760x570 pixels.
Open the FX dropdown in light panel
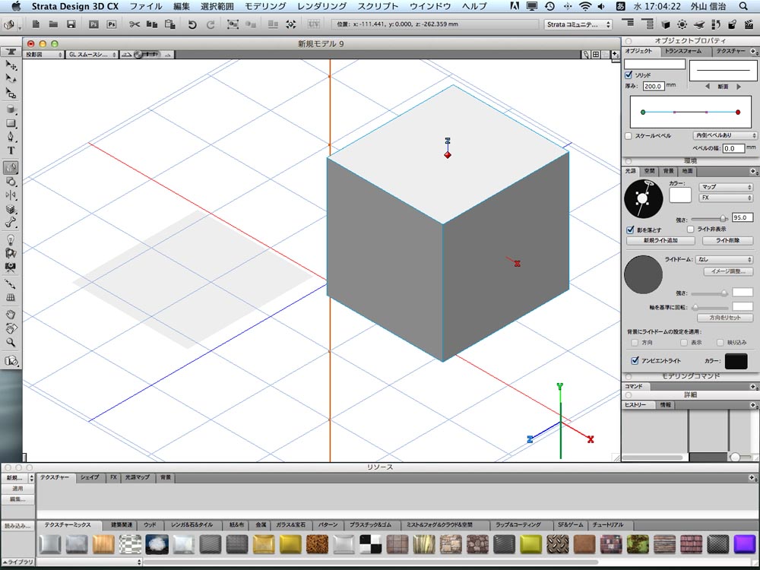coord(726,198)
